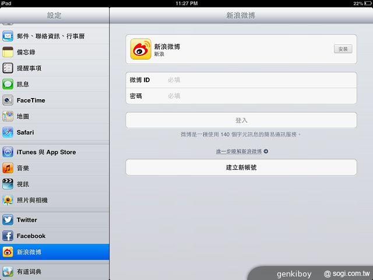The height and width of the screenshot is (280, 373).
Task: Select highlighted 新浪微博 row
Action: click(54, 252)
